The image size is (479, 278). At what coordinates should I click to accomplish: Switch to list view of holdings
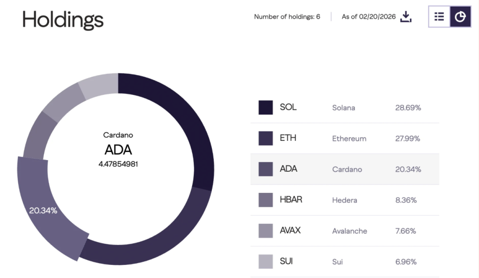(x=439, y=17)
